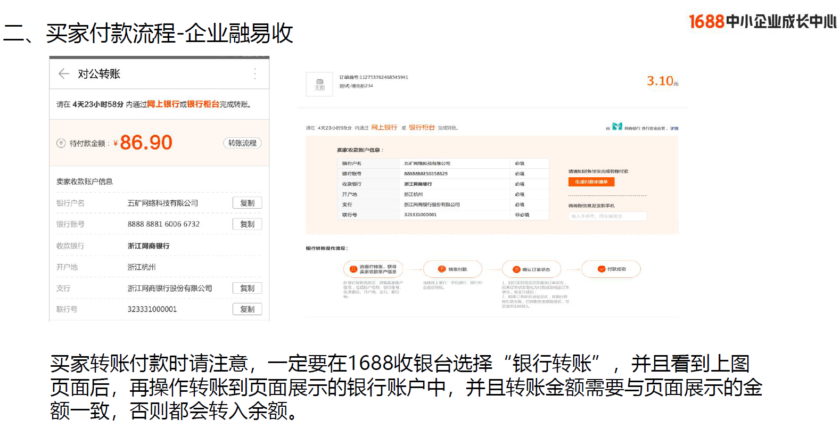This screenshot has width=840, height=428.
Task: Click the 对公转账 page title
Action: [99, 74]
